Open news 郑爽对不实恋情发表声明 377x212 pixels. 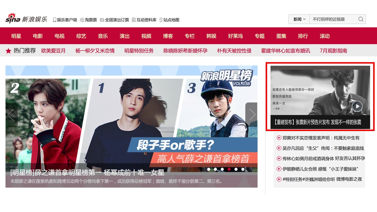click(321, 138)
